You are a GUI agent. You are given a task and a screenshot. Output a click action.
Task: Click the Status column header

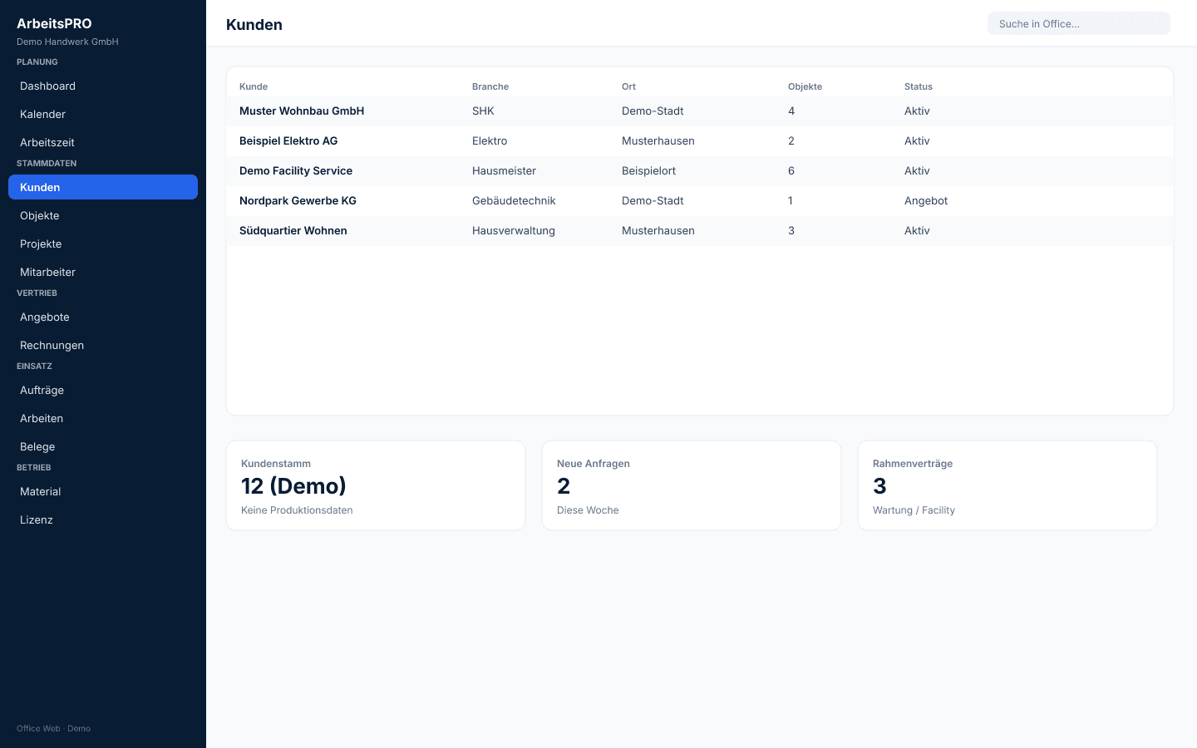[919, 86]
